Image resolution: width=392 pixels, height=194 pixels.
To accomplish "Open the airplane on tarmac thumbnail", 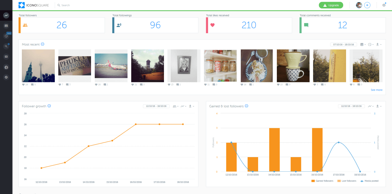I will [111, 66].
